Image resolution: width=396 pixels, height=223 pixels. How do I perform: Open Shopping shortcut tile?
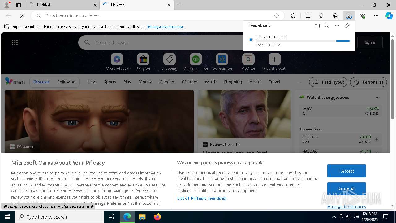[169, 62]
